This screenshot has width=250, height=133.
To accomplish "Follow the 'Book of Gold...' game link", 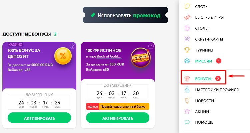I will click(109, 57).
